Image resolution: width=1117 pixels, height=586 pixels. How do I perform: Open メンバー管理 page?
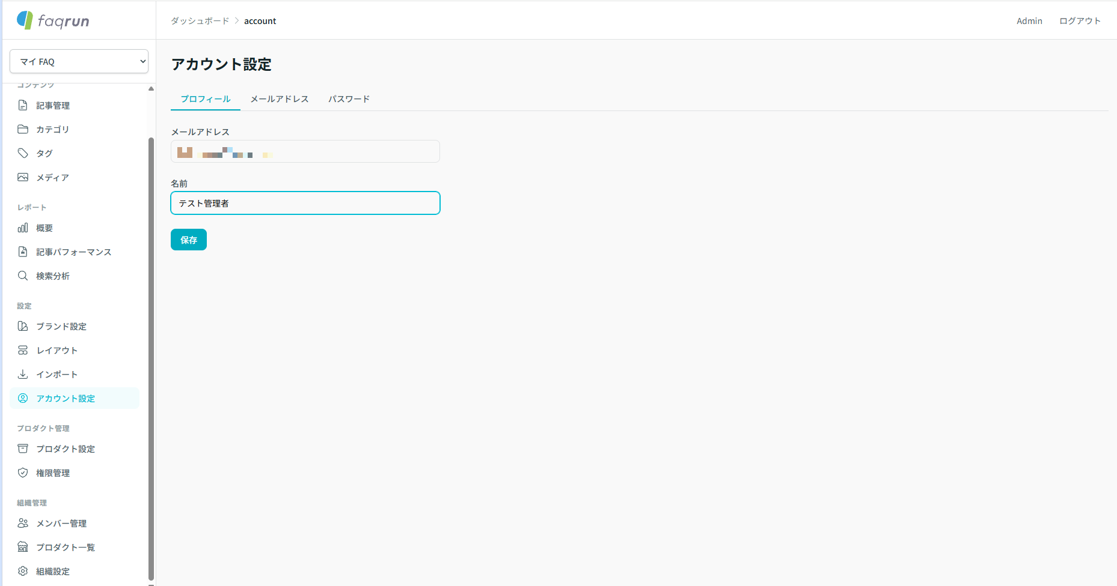click(x=75, y=523)
